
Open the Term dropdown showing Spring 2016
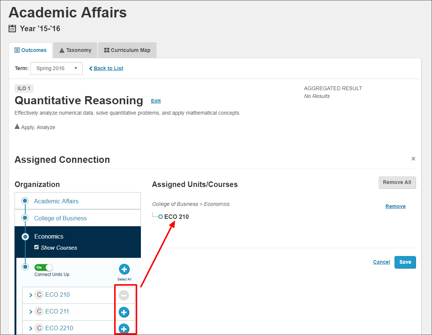coord(56,68)
